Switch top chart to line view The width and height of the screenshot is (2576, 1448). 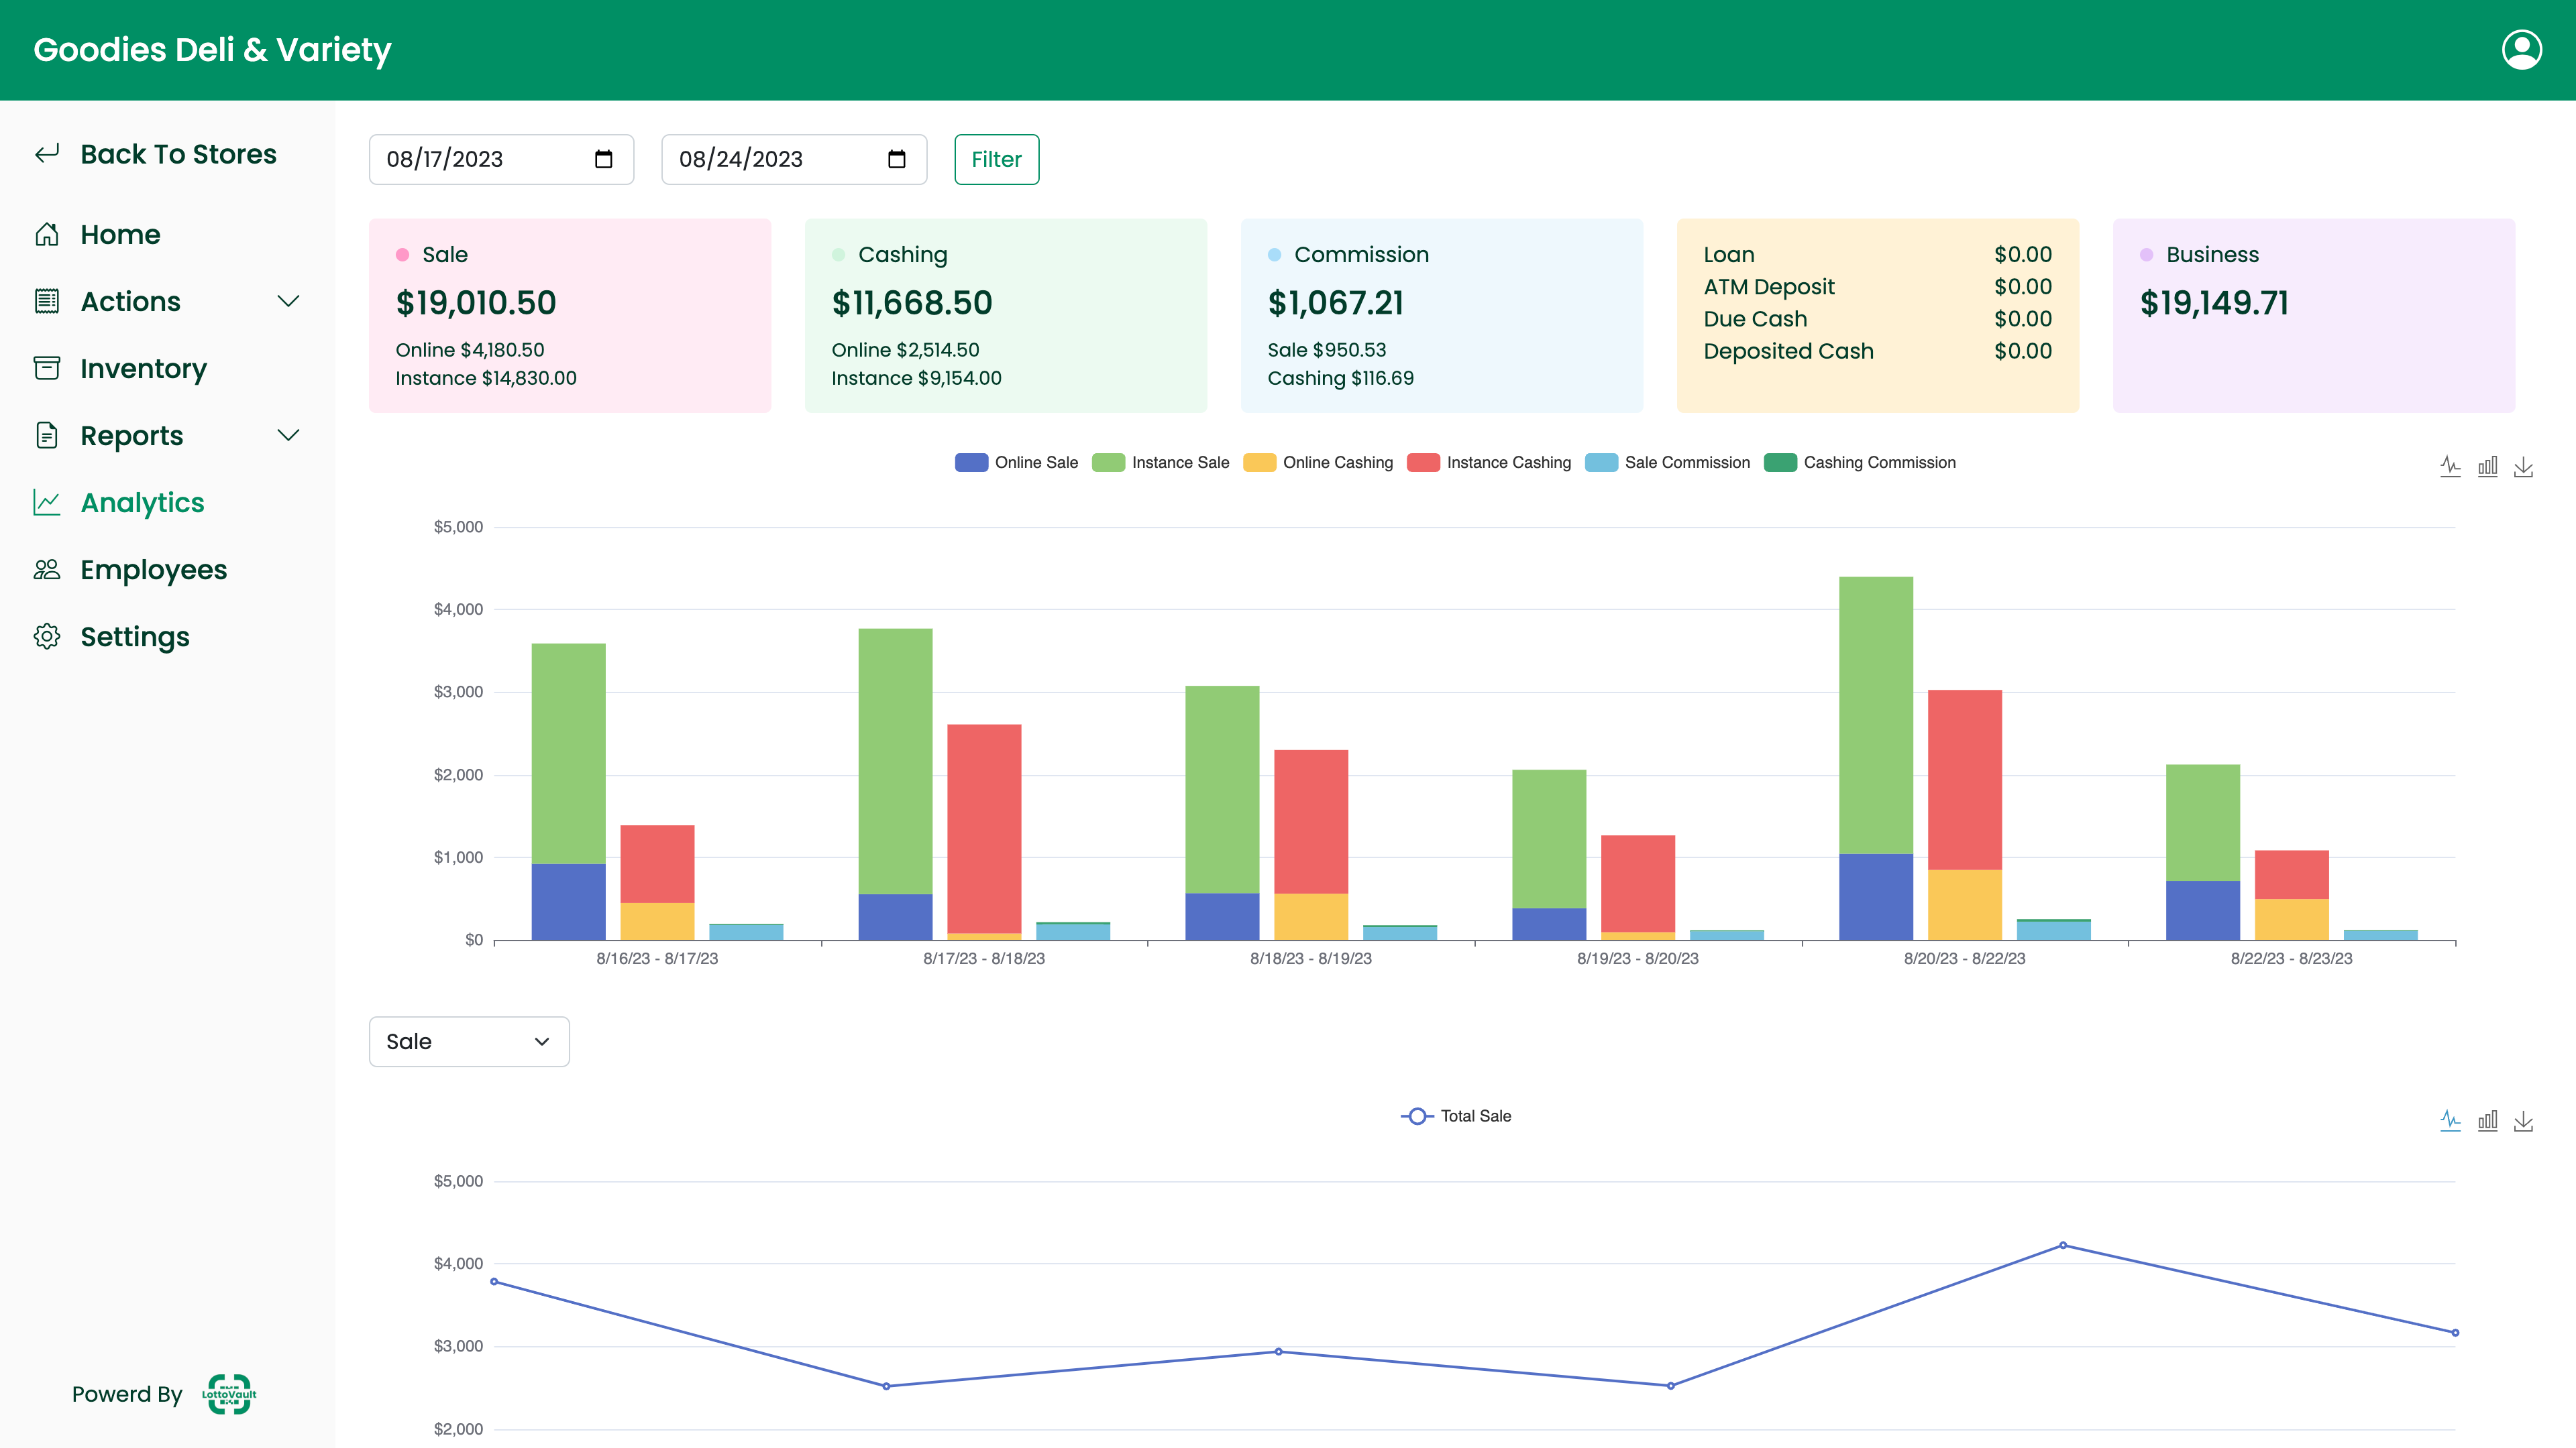tap(2450, 466)
